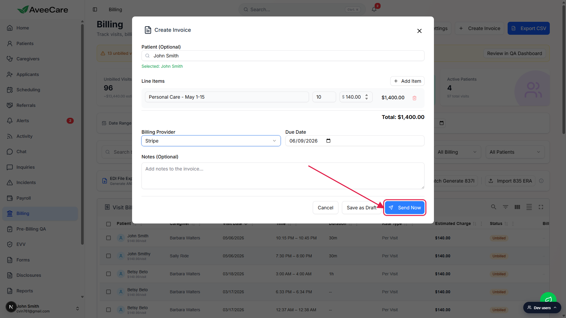This screenshot has height=318, width=566.
Task: Check Betsy Beto 6:33 PM row
Action: click(x=108, y=292)
